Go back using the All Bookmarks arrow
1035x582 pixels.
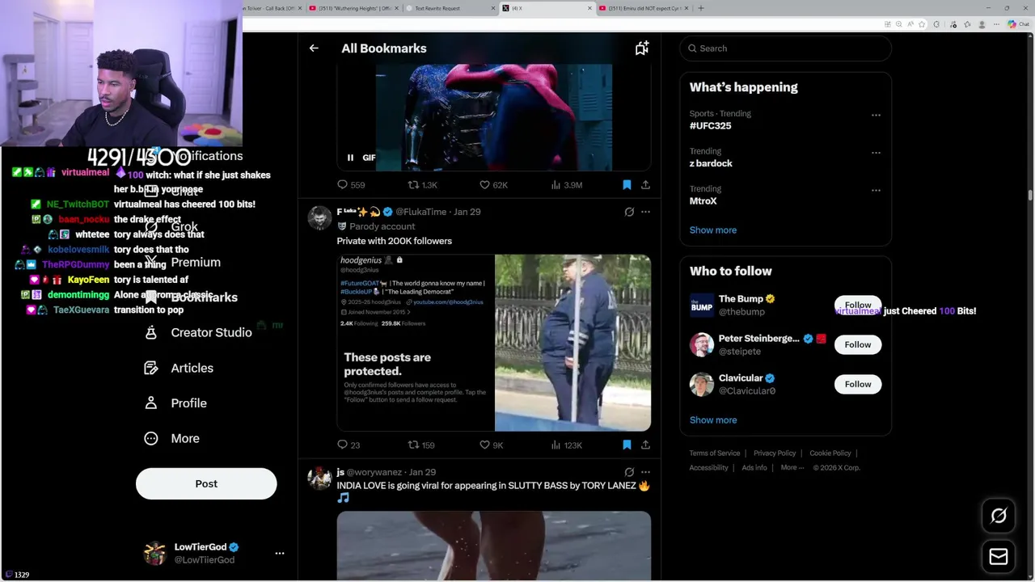(x=314, y=48)
